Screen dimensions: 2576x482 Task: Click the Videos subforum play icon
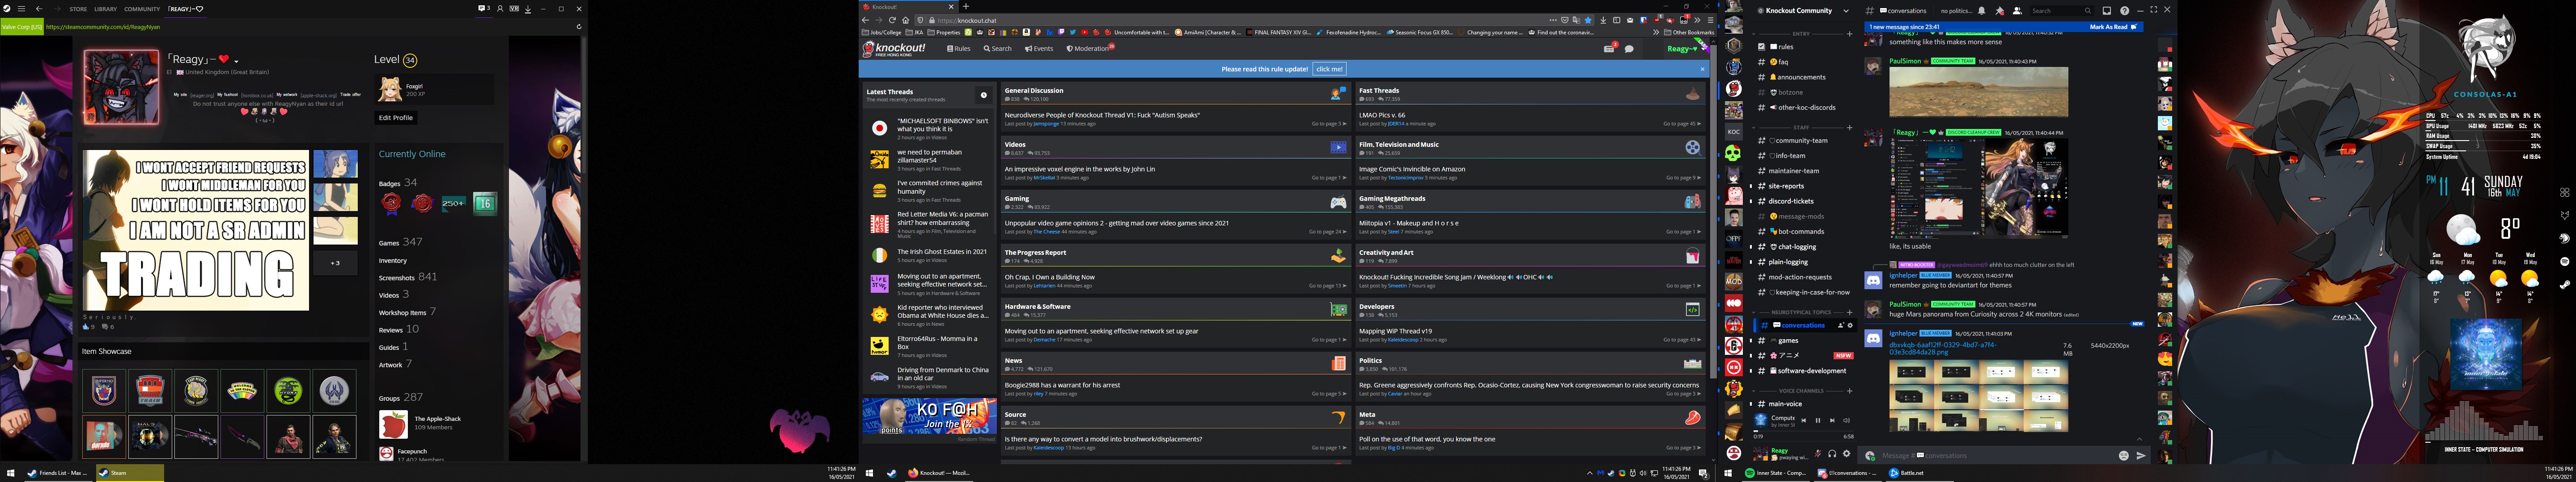click(1337, 148)
